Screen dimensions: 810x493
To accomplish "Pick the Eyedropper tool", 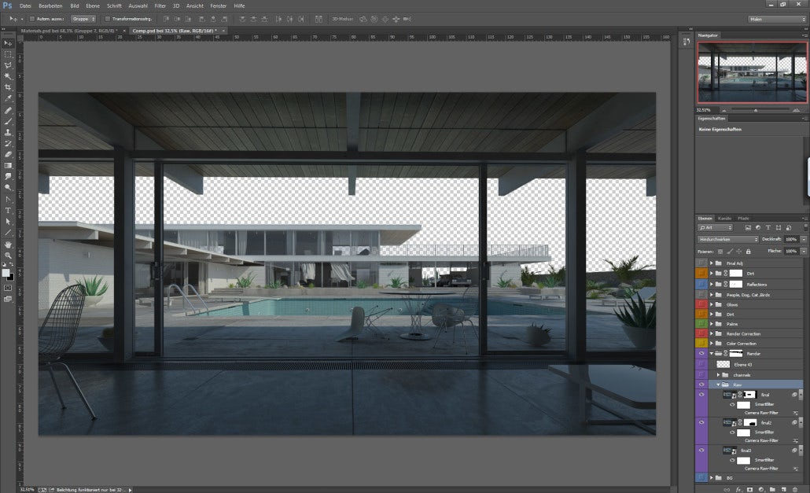I will (8, 99).
